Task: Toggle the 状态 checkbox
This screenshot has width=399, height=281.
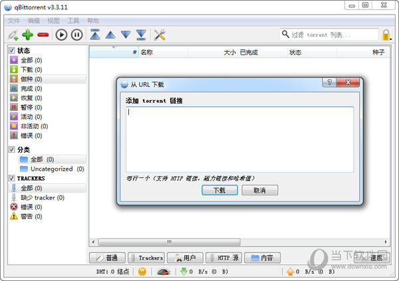Action: click(x=12, y=50)
